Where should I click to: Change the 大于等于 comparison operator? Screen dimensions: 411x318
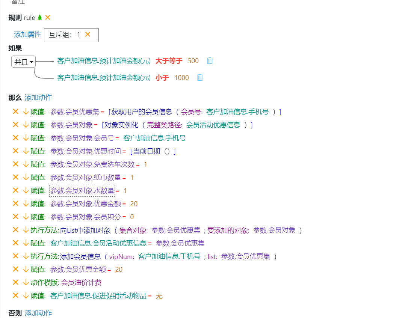tap(169, 61)
